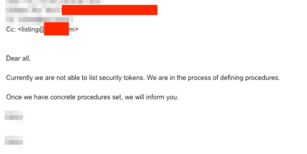The image size is (307, 154).
Task: Click the small red redaction over Cc domain
Action: click(x=56, y=29)
